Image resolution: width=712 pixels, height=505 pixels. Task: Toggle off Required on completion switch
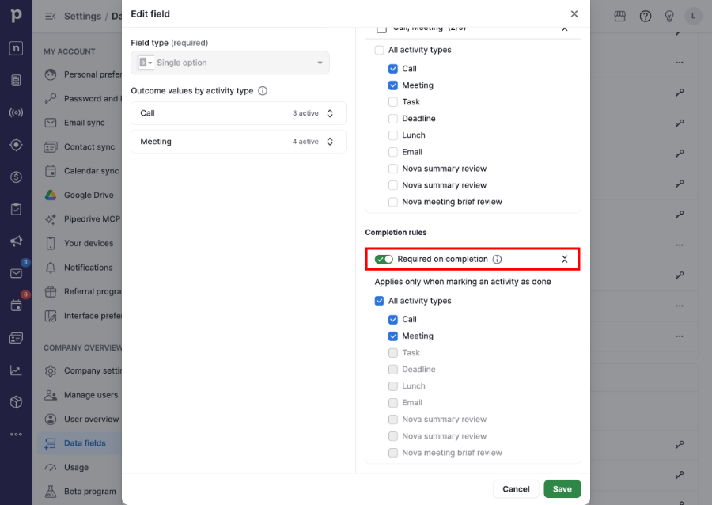click(x=384, y=260)
